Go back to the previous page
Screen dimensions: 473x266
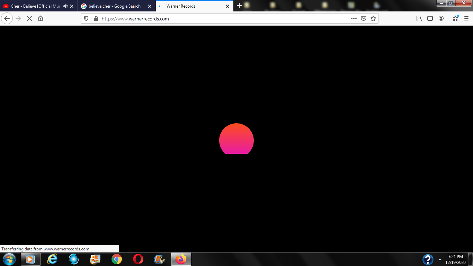(x=7, y=19)
